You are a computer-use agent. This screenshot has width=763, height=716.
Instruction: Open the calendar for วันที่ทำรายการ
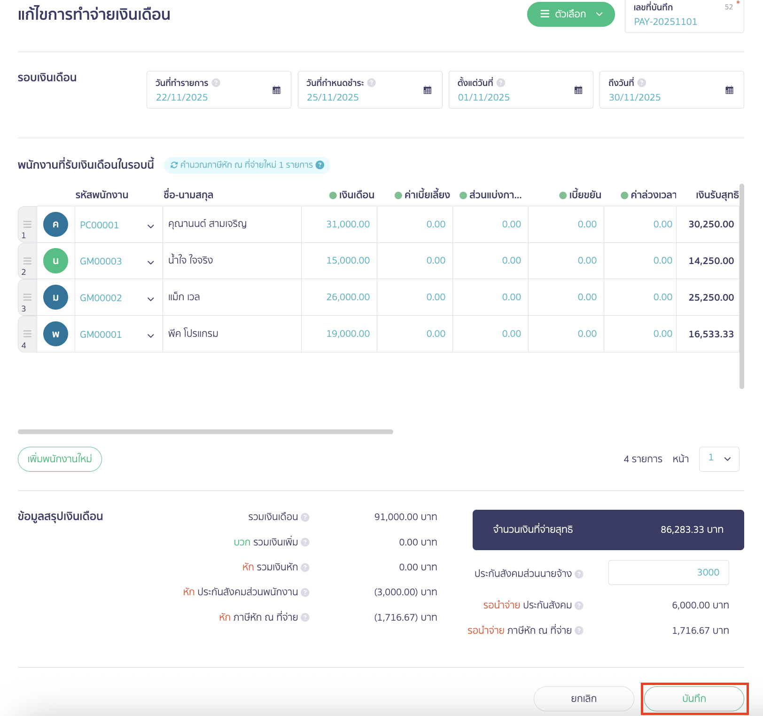[276, 90]
